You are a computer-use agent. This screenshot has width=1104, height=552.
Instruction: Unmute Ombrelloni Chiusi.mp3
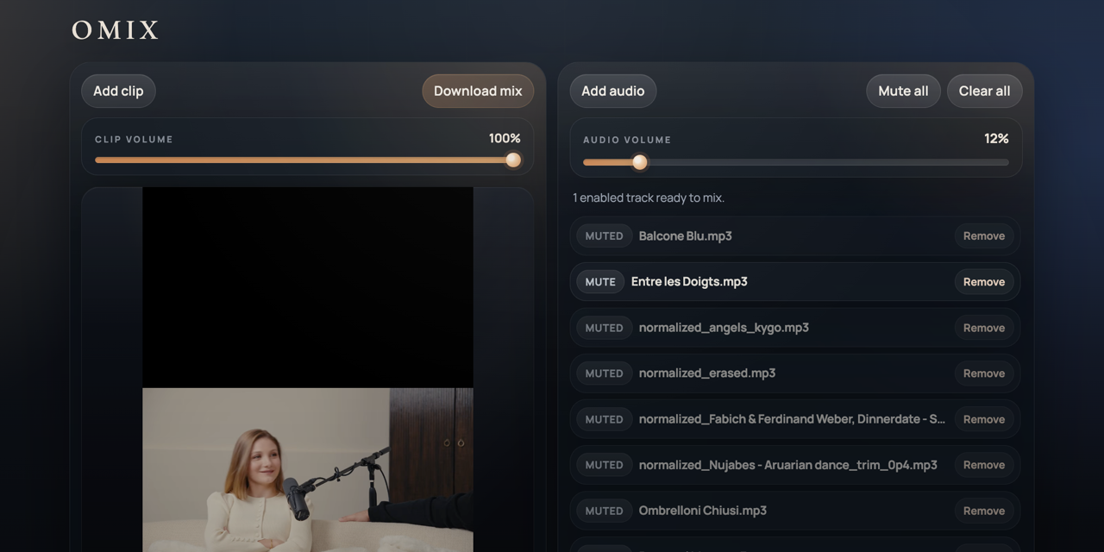(604, 511)
